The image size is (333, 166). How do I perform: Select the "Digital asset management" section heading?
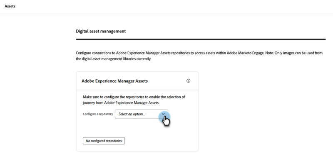click(x=101, y=31)
